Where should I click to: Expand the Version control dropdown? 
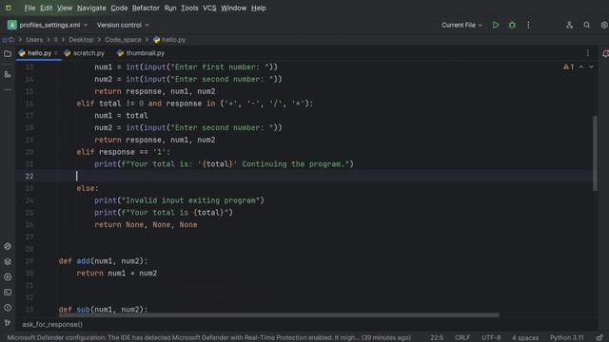click(123, 25)
